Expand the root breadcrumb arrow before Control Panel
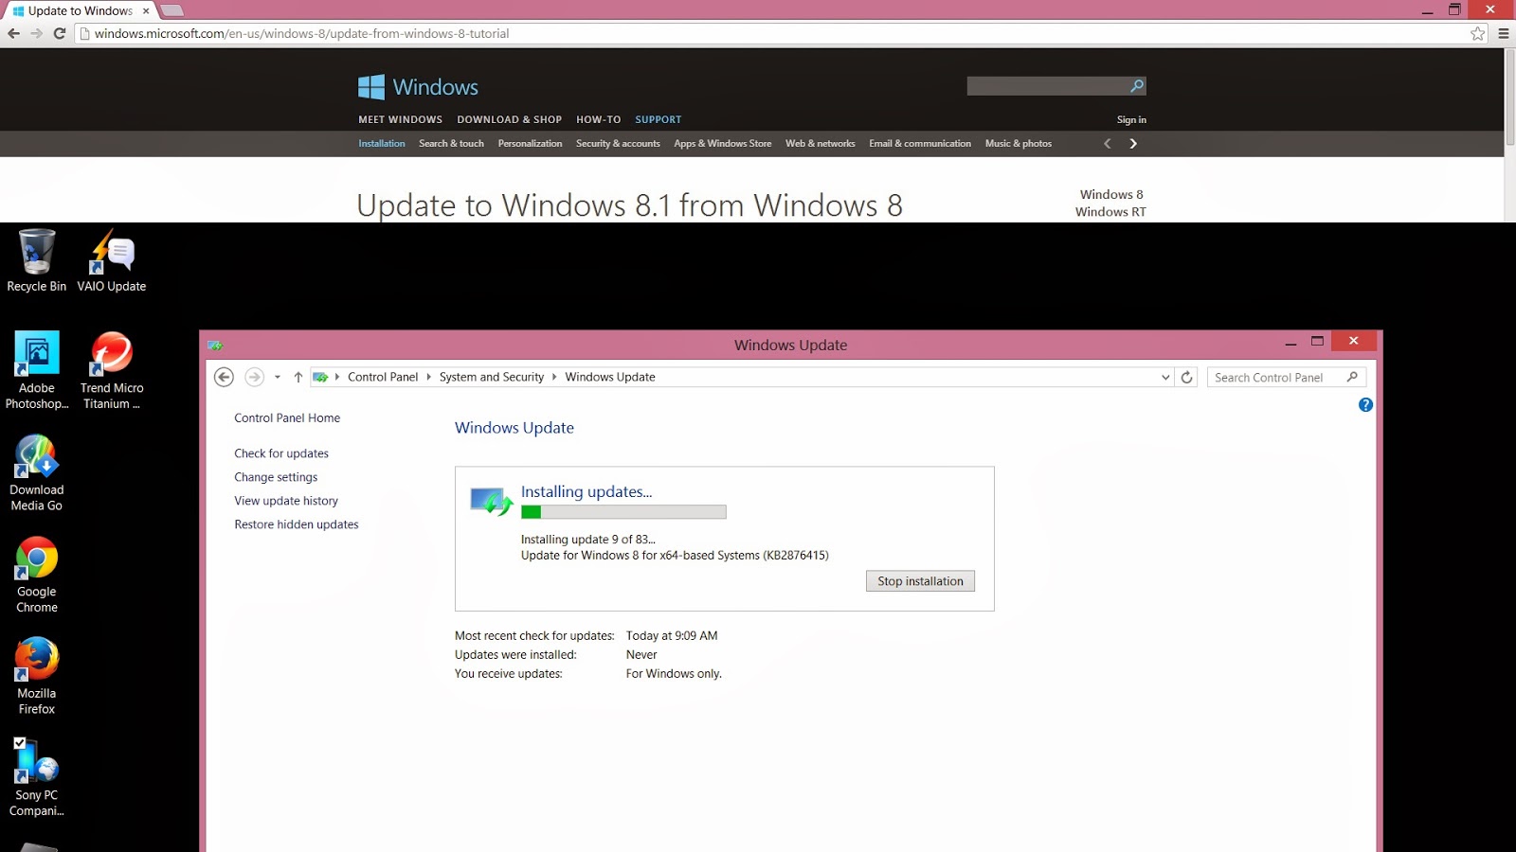Image resolution: width=1516 pixels, height=852 pixels. (336, 377)
